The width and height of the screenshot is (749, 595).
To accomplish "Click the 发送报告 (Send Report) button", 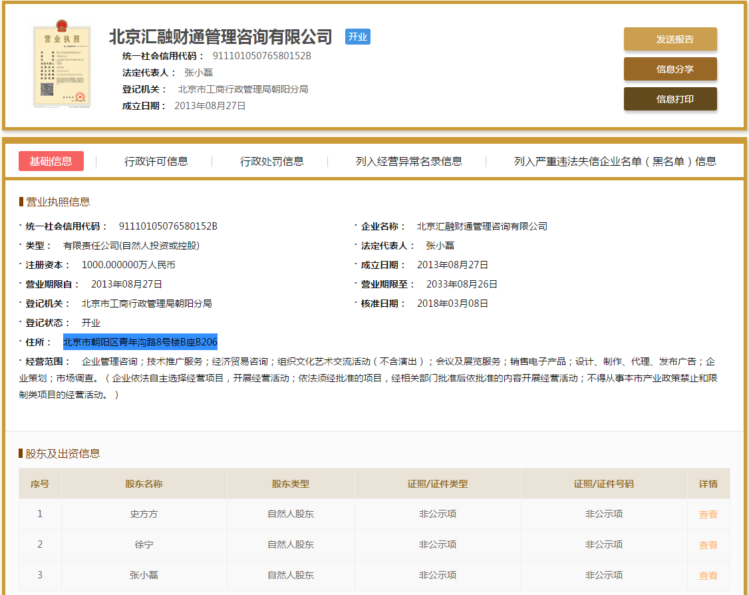I will pos(670,39).
